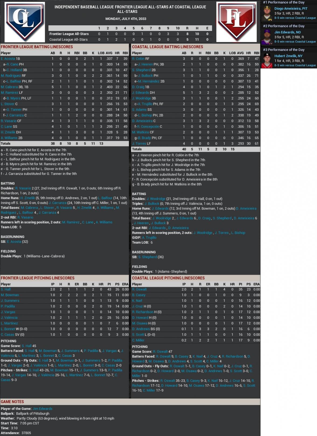The width and height of the screenshot is (317, 436).
Task: Open J. València in pitching linescores
Action: 9,318
